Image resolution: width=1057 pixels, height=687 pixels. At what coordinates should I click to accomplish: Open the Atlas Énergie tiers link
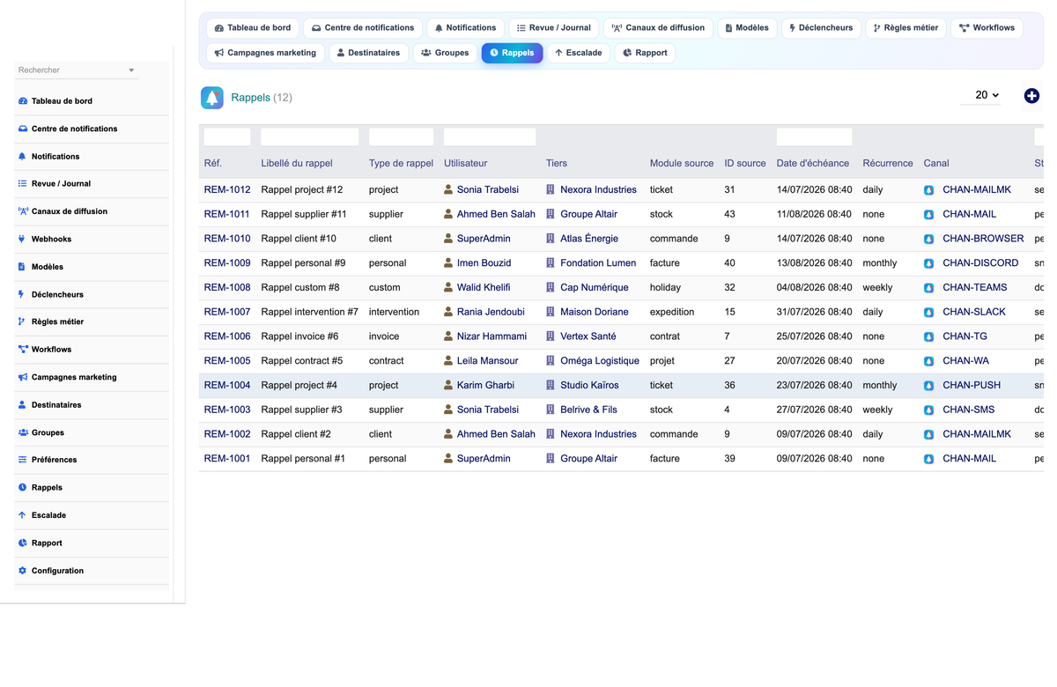[x=589, y=239]
